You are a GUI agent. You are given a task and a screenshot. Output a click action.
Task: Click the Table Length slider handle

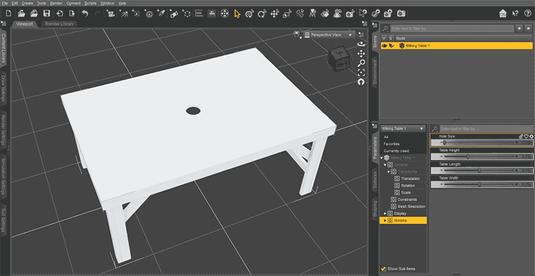pos(479,170)
